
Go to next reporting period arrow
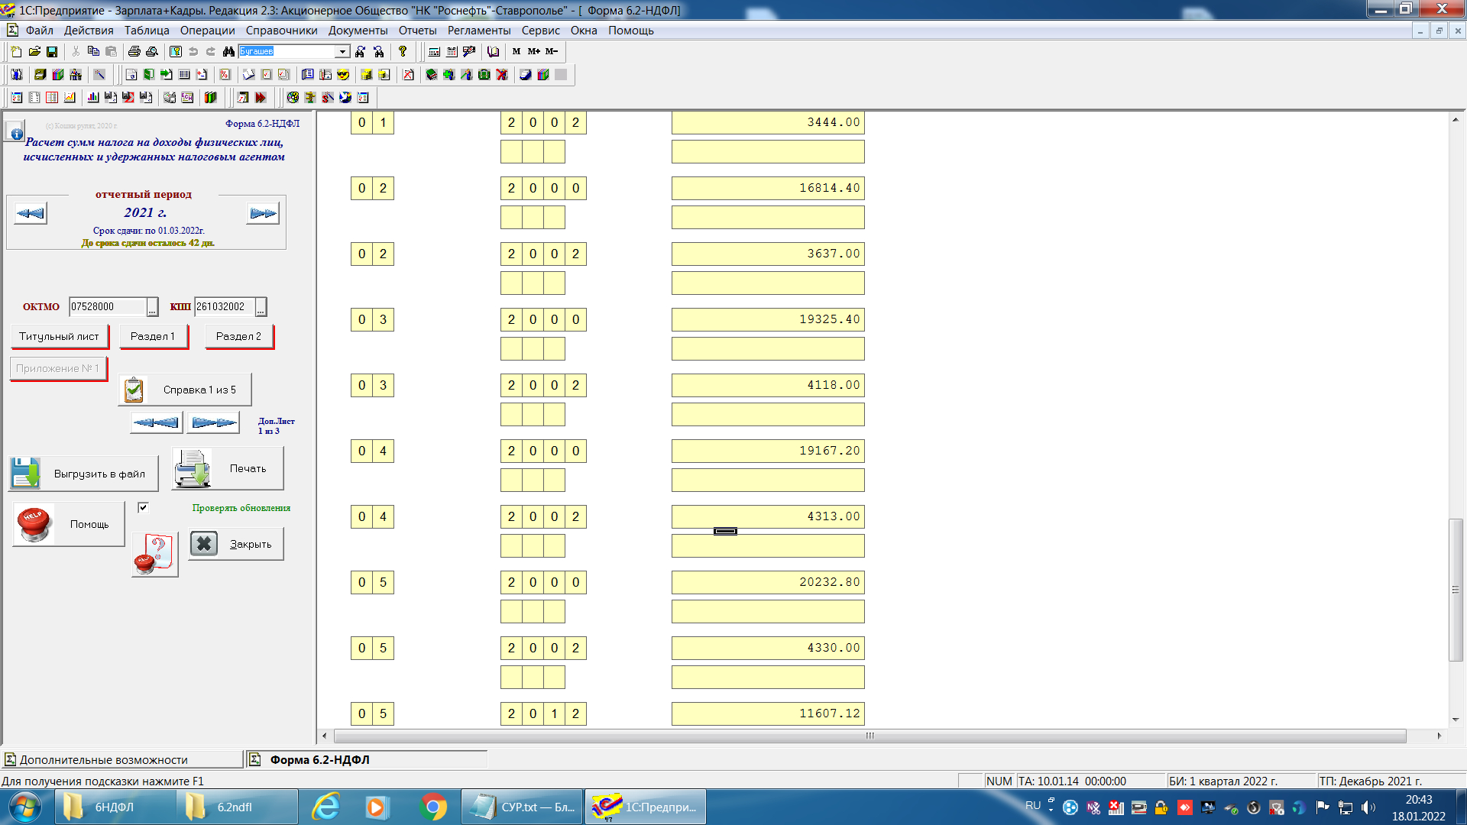263,213
